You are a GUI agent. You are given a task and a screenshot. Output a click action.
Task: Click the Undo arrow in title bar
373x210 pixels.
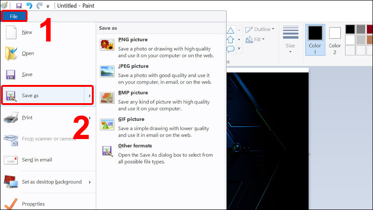(x=29, y=6)
